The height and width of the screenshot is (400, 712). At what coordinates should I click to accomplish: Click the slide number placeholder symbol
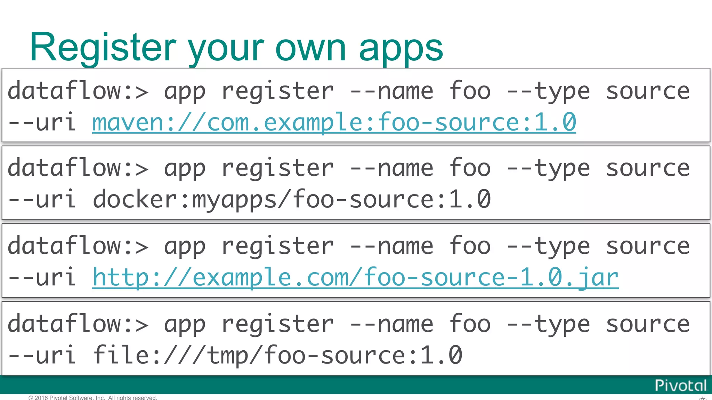coord(702,398)
